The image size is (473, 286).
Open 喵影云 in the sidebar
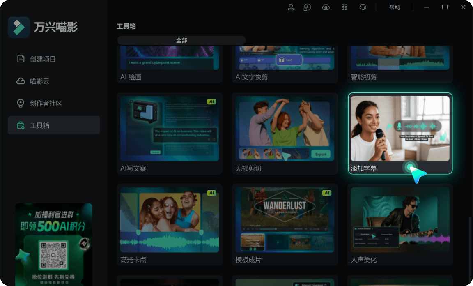point(54,81)
